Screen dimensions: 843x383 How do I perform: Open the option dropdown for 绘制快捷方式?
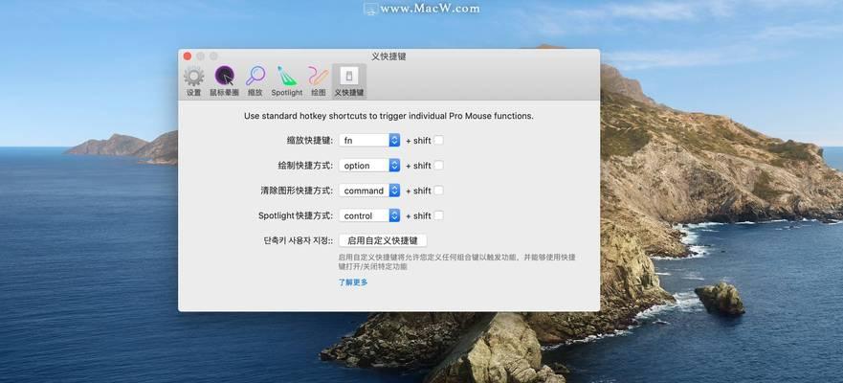coord(369,166)
